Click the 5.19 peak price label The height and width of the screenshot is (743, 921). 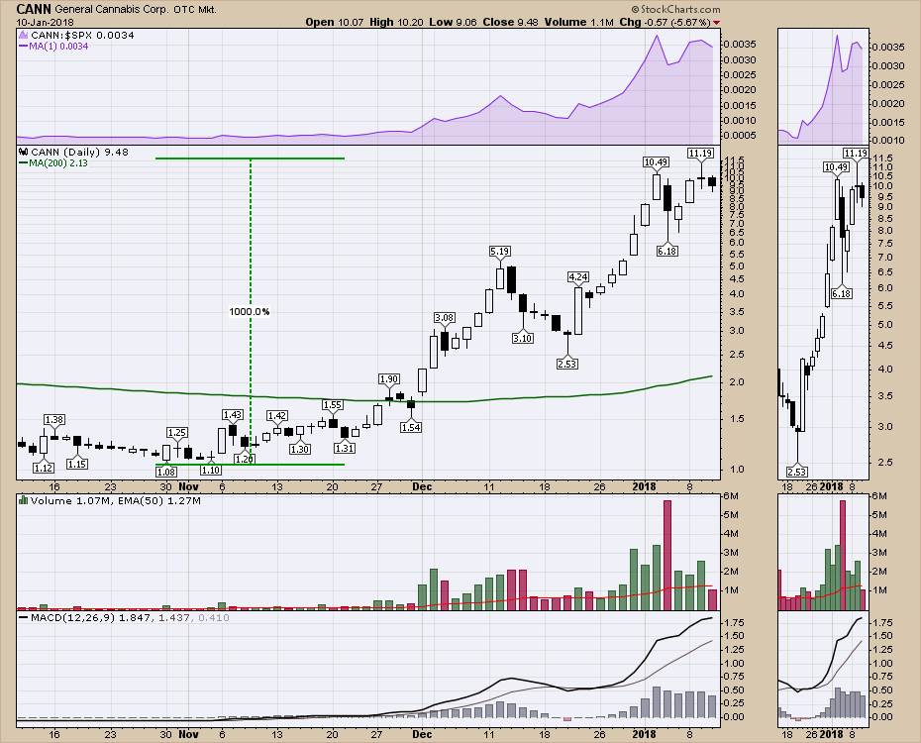click(499, 252)
